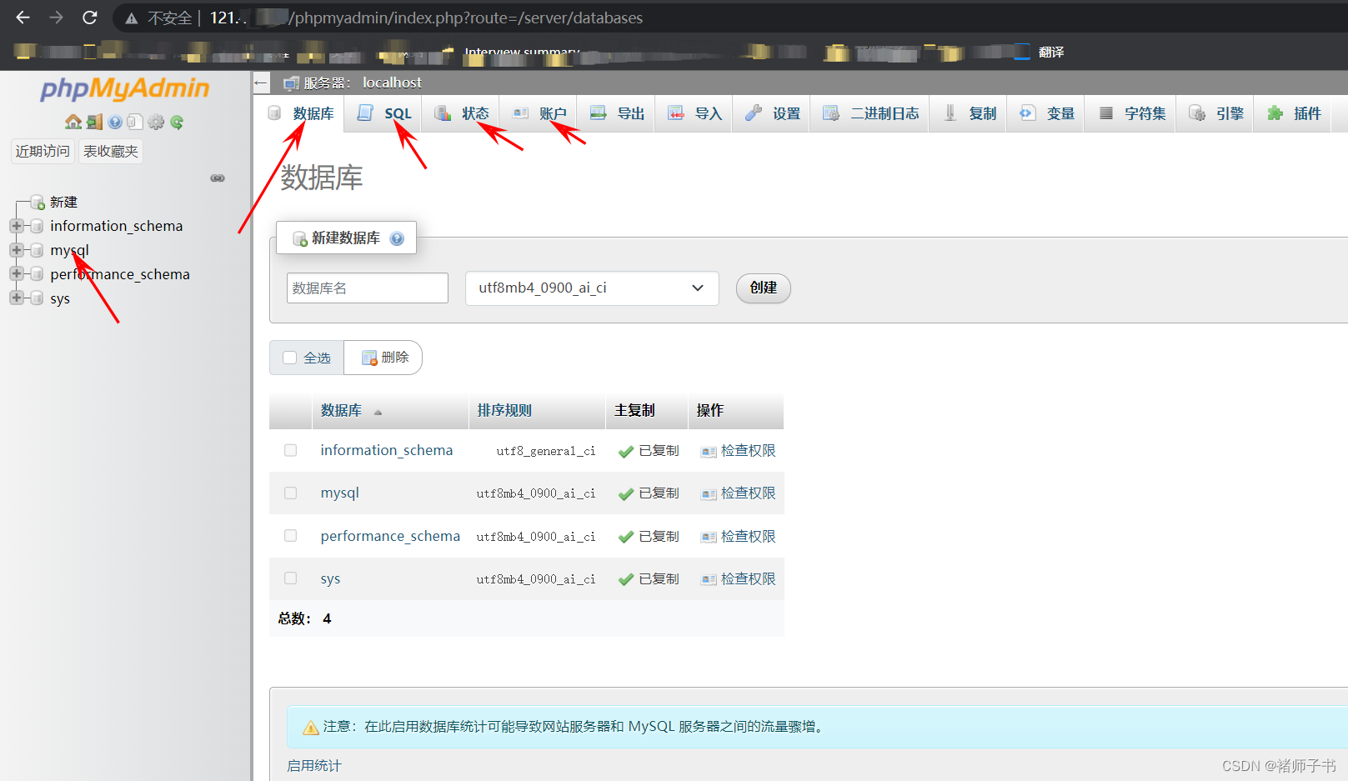Open the 字符集 tab
This screenshot has height=781, width=1348.
coord(1132,113)
